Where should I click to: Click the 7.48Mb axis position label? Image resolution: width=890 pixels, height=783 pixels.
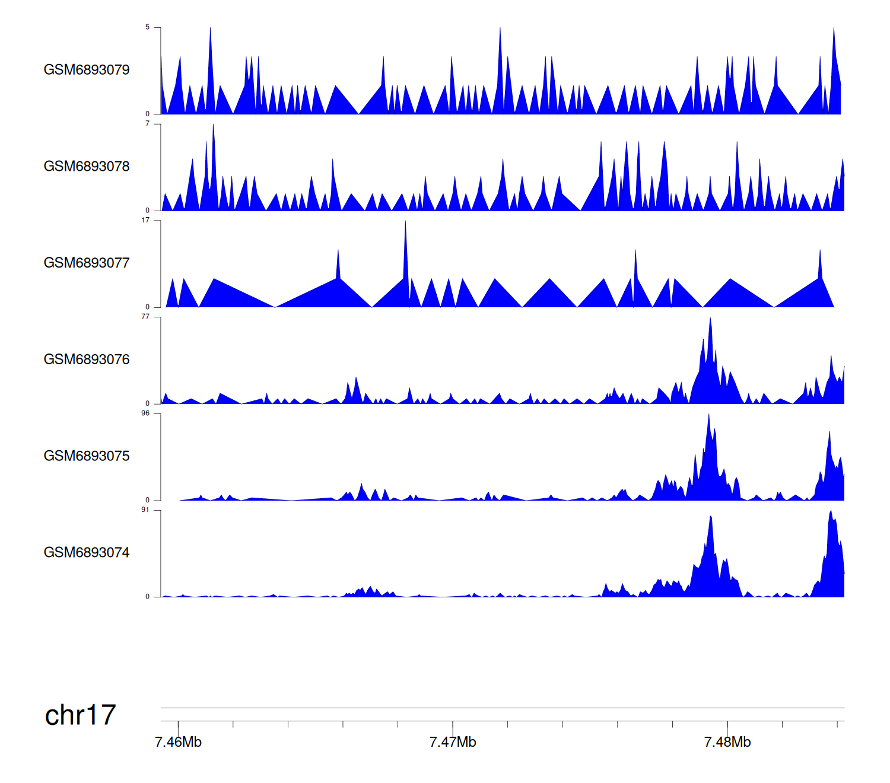(727, 743)
